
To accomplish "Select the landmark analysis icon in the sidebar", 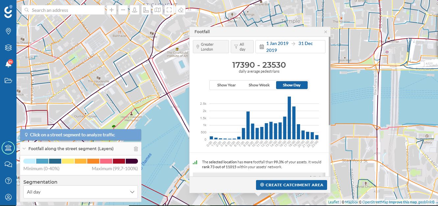I will [8, 148].
